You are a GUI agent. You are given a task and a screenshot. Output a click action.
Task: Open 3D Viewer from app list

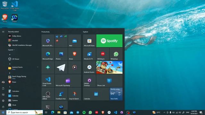point(23,59)
